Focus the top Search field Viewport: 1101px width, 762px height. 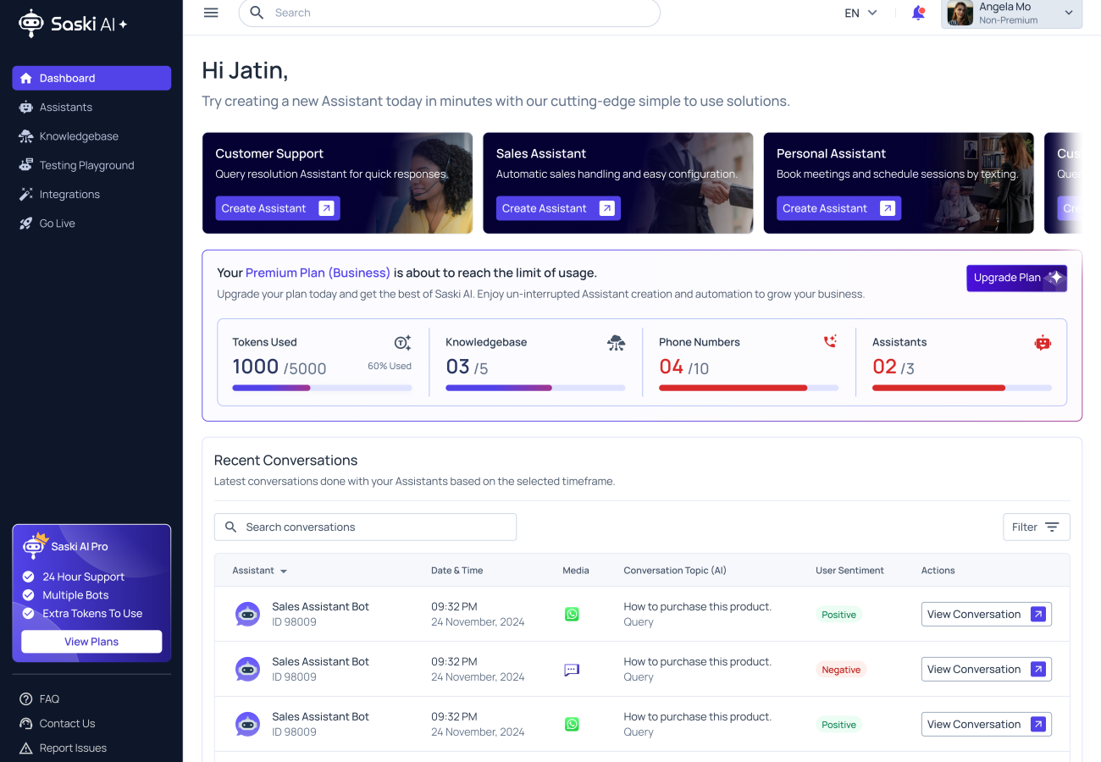[x=449, y=13]
